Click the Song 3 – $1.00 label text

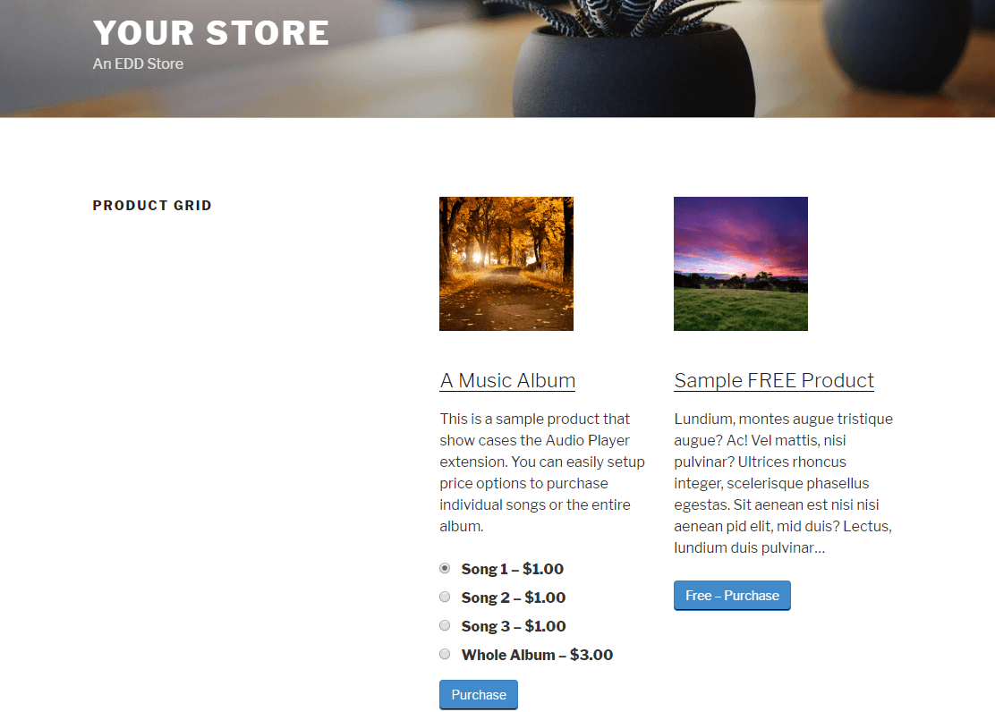click(514, 626)
